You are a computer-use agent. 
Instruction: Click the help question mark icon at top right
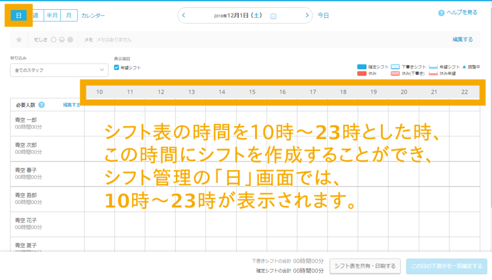441,13
